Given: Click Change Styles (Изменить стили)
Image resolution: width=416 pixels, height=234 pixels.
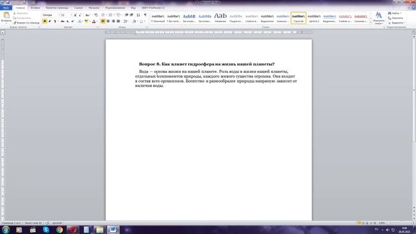Looking at the screenshot, I should [378, 18].
